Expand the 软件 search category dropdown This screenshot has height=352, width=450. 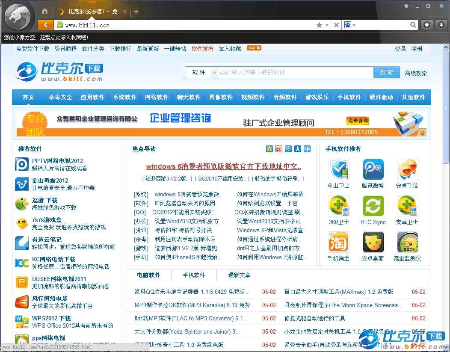(x=214, y=73)
